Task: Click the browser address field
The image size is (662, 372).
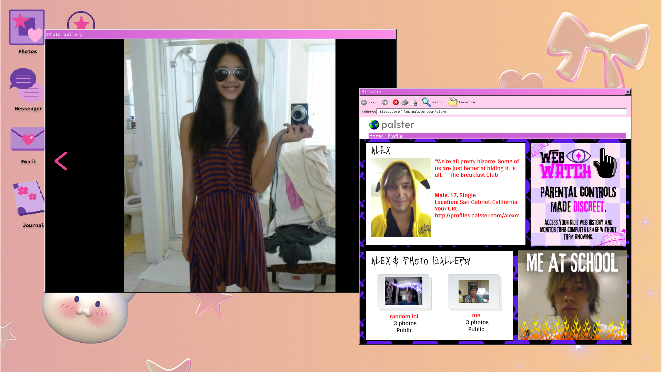Action: click(x=501, y=112)
